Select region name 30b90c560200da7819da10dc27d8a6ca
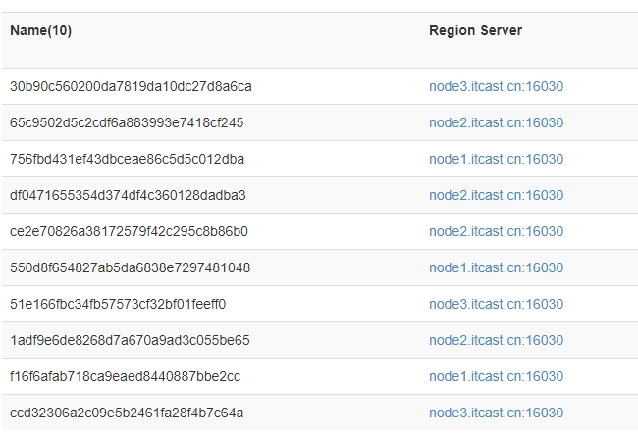 [x=131, y=86]
